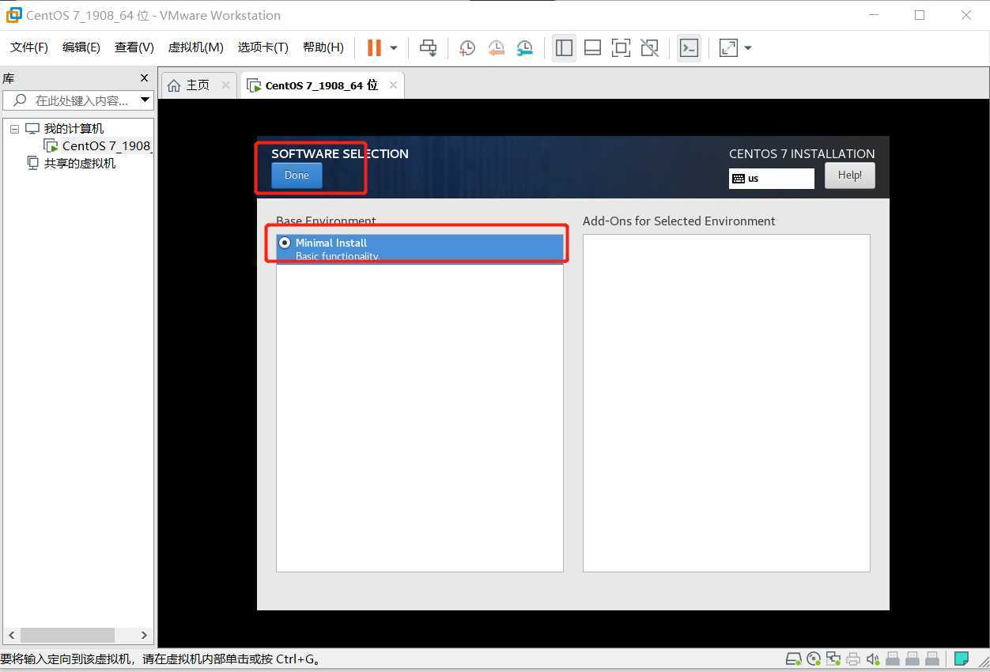Open the 虚拟机(M) menu

coord(196,47)
